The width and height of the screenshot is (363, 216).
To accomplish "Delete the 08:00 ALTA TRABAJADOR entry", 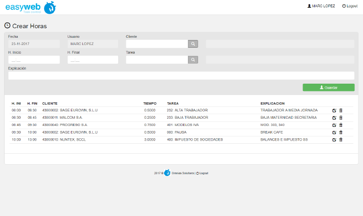I will coord(341,111).
